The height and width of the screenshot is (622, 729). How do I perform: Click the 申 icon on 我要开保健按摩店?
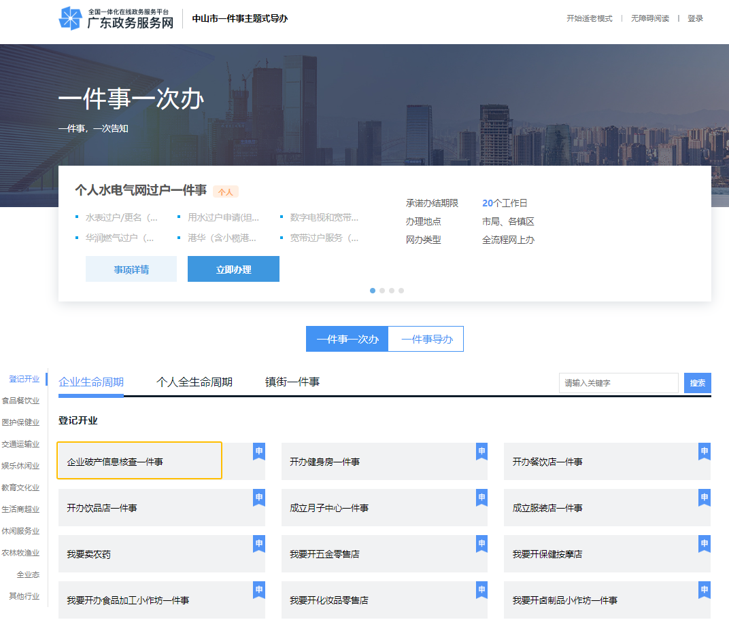(x=704, y=542)
